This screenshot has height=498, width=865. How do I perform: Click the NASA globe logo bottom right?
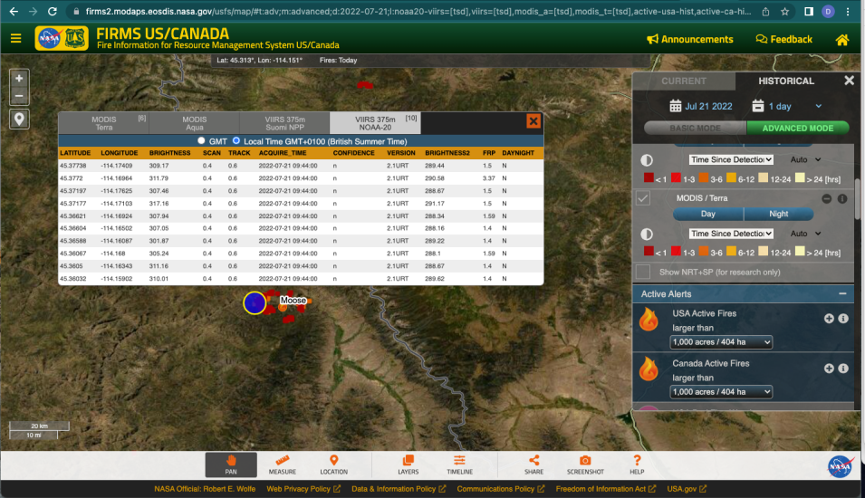coord(841,466)
